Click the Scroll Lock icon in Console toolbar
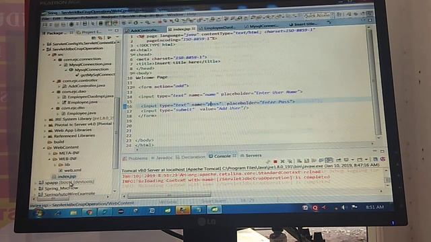Screen dimensions: 431x242 pyautogui.click(x=306, y=161)
